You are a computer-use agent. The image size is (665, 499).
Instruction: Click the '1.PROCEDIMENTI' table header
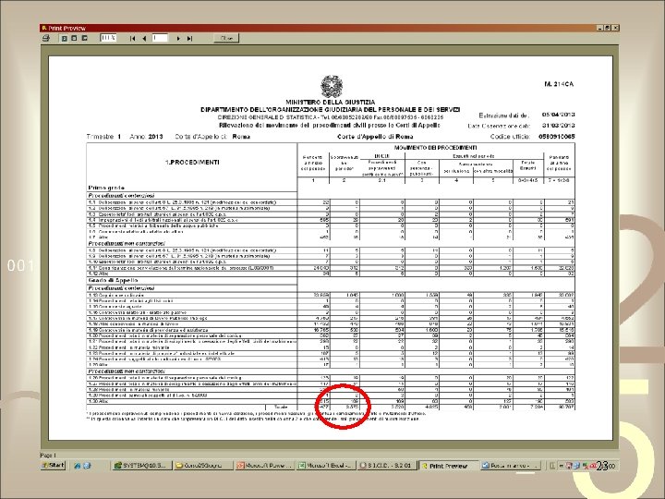point(192,162)
